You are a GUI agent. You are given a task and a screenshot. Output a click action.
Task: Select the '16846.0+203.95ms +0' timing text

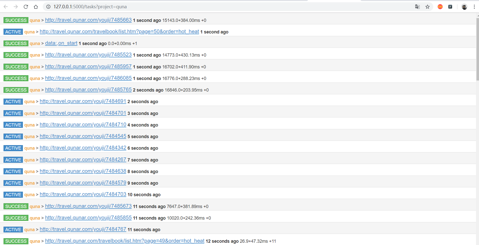coord(187,90)
